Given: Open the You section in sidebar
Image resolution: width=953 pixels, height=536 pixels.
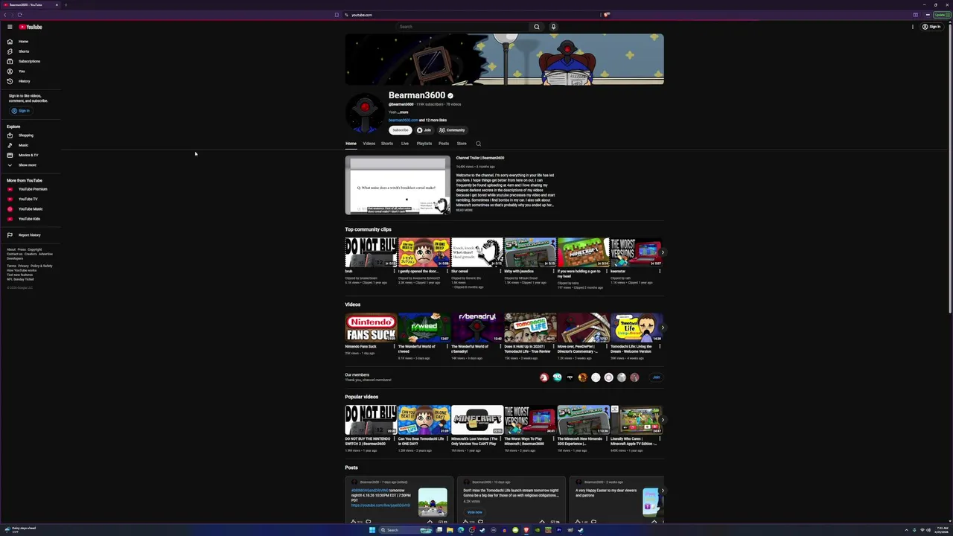Looking at the screenshot, I should click(22, 71).
